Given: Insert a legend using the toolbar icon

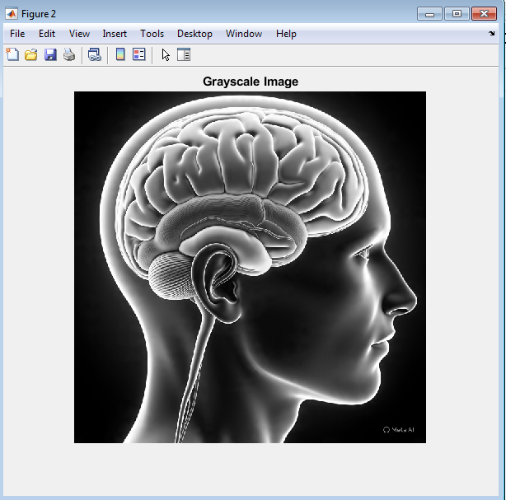Looking at the screenshot, I should coord(139,55).
